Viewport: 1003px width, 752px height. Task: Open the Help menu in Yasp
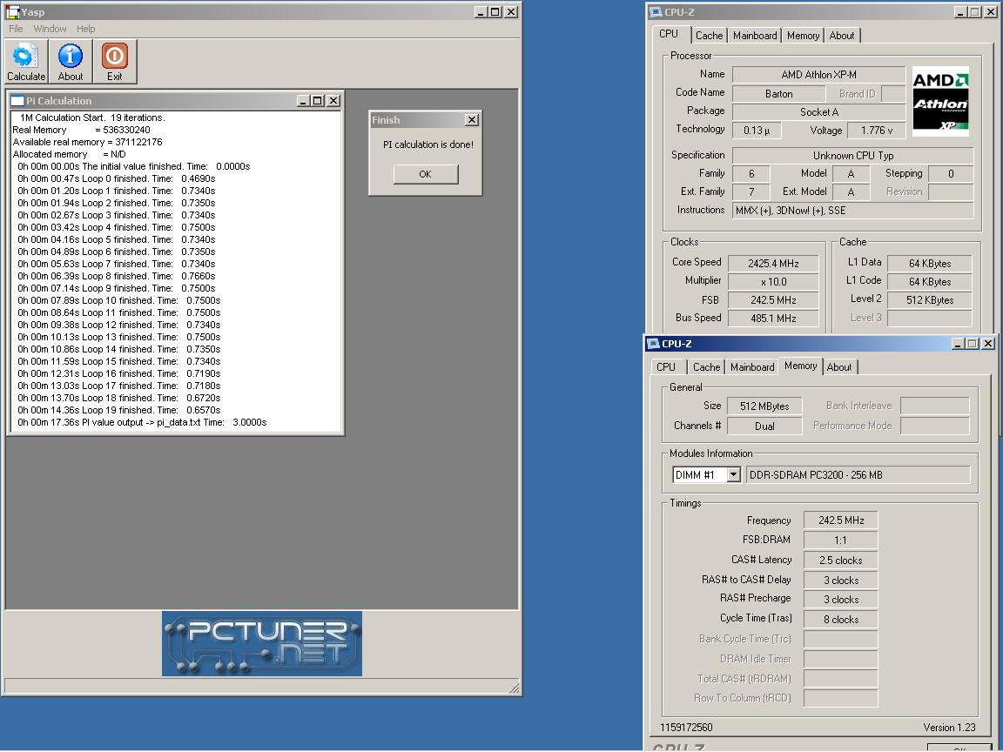pos(85,29)
